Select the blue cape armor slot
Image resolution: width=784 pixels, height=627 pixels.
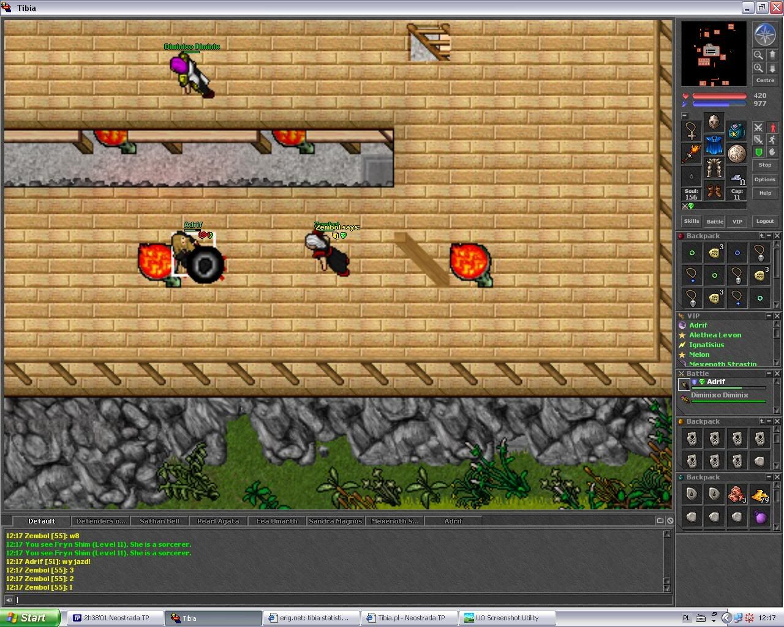[x=714, y=145]
